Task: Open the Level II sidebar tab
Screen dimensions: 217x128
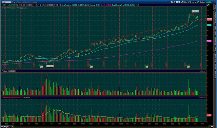Action: point(215,66)
